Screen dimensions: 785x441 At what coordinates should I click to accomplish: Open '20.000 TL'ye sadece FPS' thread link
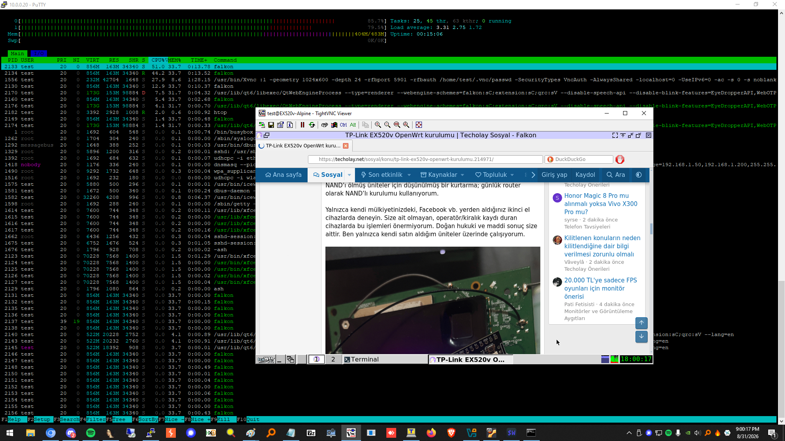coord(601,288)
